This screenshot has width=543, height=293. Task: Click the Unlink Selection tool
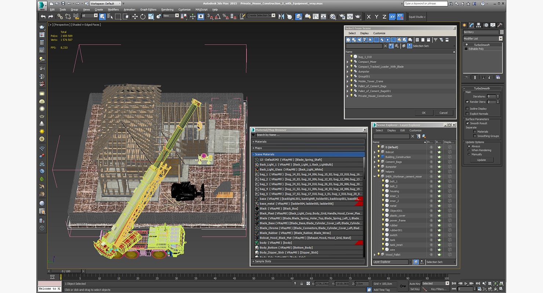coord(68,16)
